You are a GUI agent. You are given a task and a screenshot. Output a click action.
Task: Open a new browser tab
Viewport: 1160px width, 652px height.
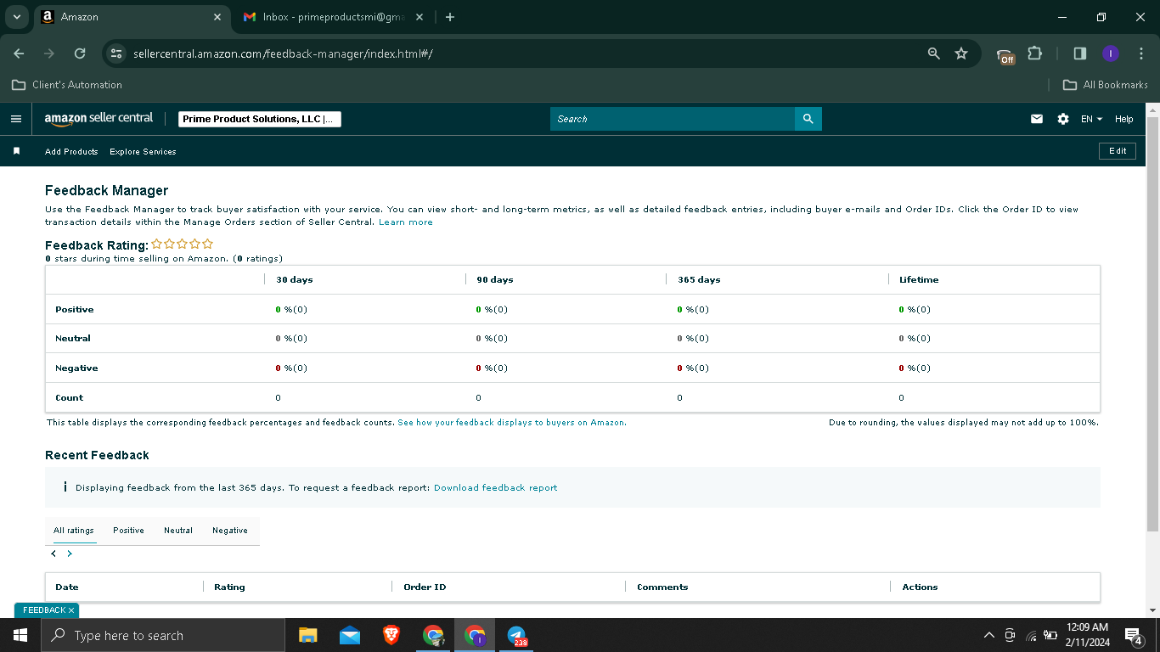pos(450,17)
